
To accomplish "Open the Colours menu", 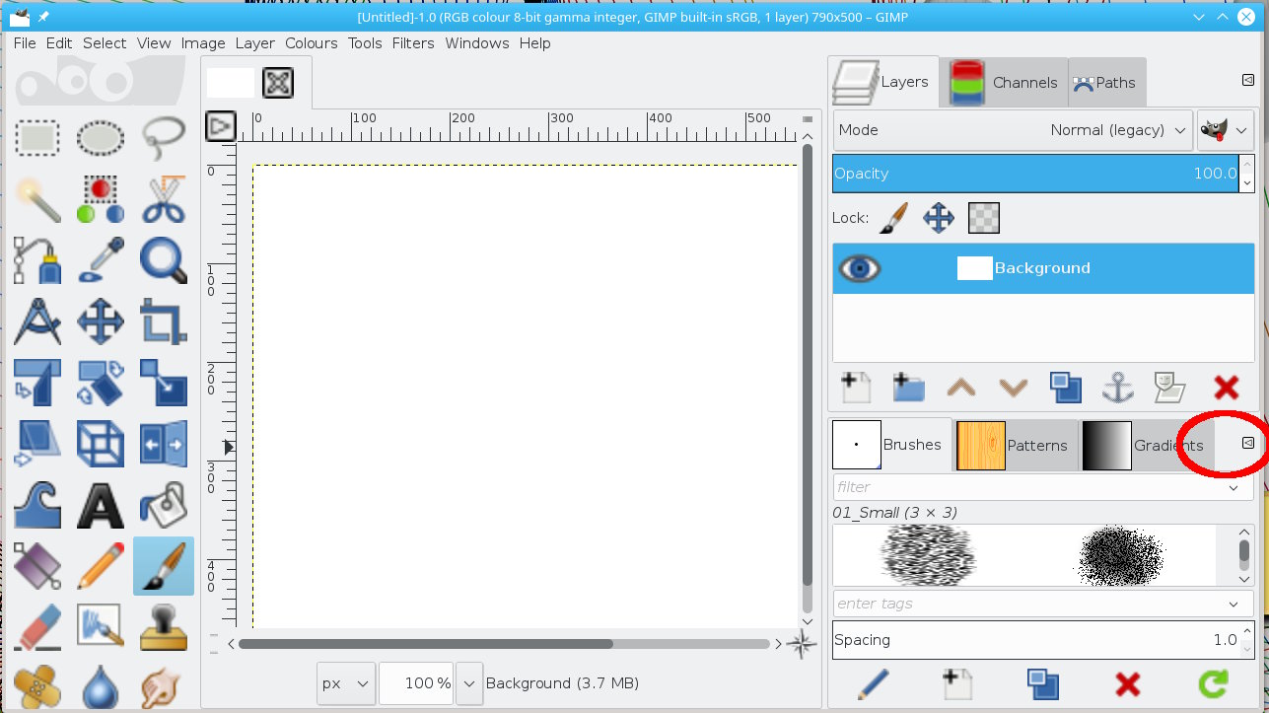I will (x=312, y=43).
